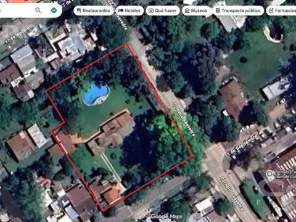Filter map by Restaurantes

[93, 10]
